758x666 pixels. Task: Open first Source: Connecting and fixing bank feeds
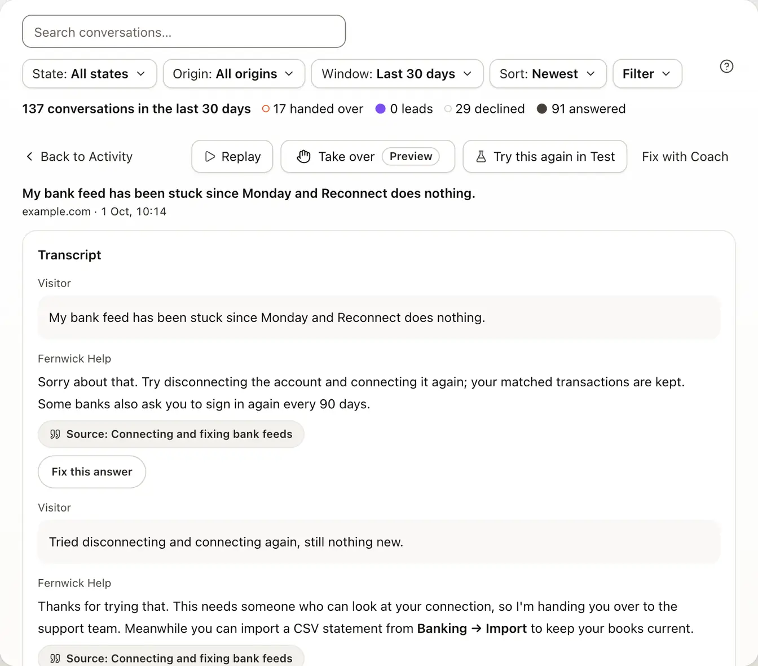pos(171,434)
